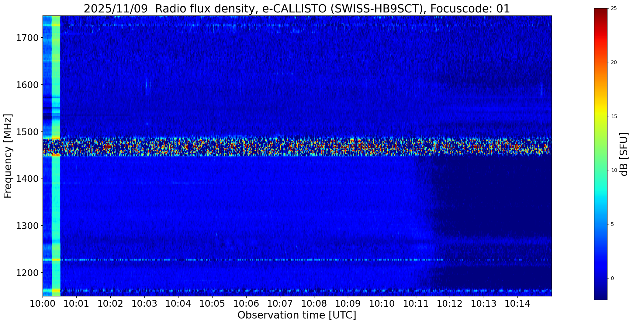
Task: Click the 1200 frequency tick label
Action: point(27,273)
